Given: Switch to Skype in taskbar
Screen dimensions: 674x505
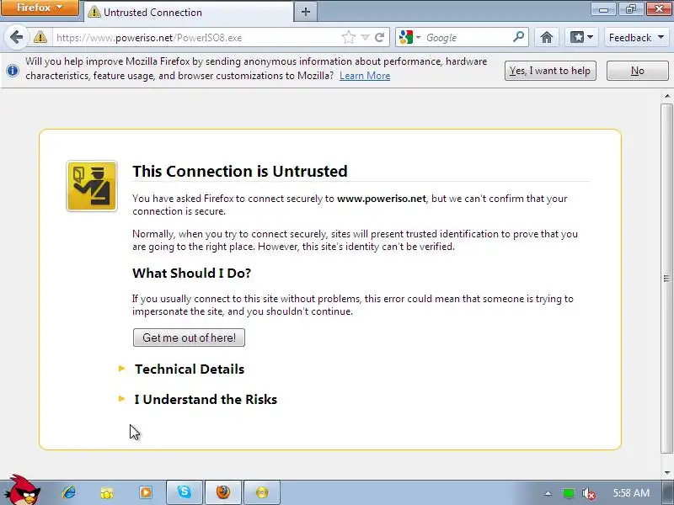Looking at the screenshot, I should click(x=185, y=492).
